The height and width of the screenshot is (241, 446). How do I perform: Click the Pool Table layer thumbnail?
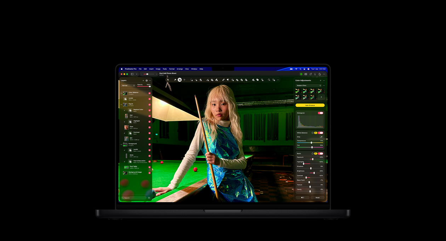tap(126, 167)
